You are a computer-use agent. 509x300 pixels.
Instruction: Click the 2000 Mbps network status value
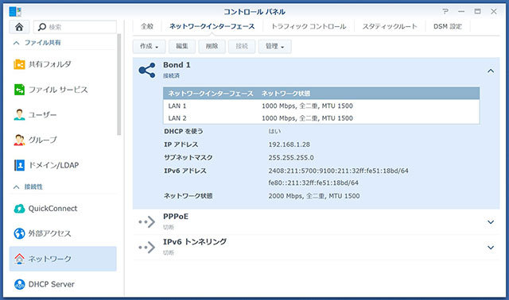coord(314,196)
